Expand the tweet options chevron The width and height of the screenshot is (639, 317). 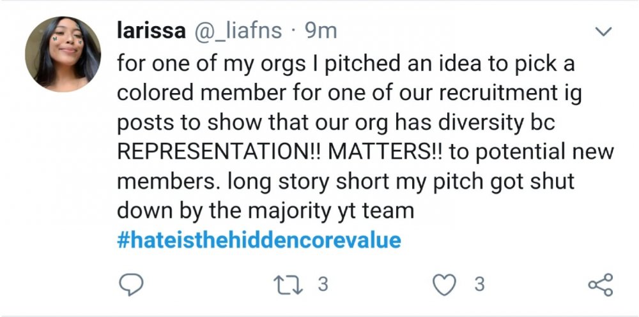[603, 31]
